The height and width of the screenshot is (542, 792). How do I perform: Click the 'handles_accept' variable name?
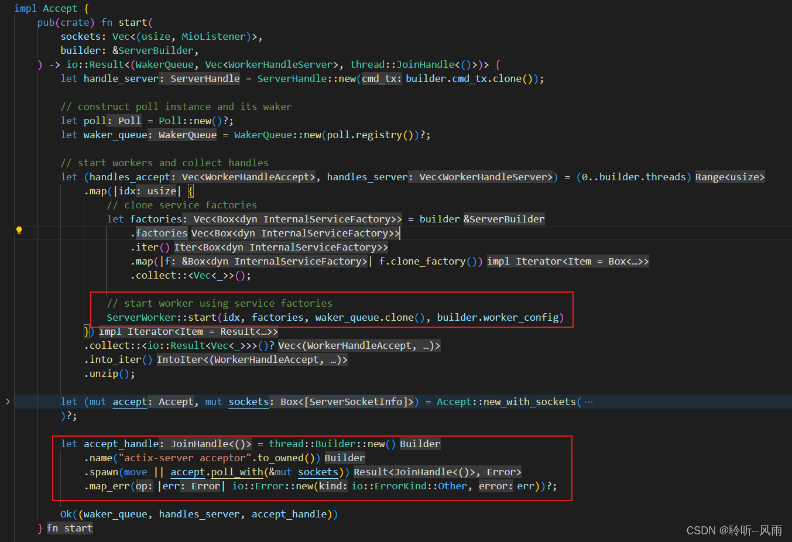point(129,177)
